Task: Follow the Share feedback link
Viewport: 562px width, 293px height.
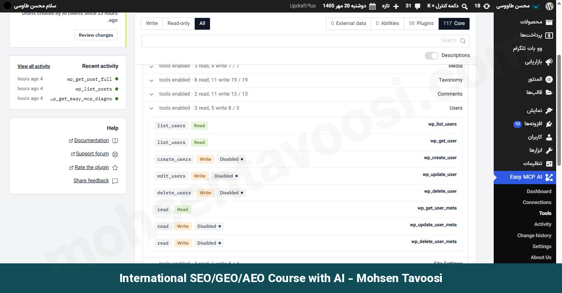Action: (91, 181)
